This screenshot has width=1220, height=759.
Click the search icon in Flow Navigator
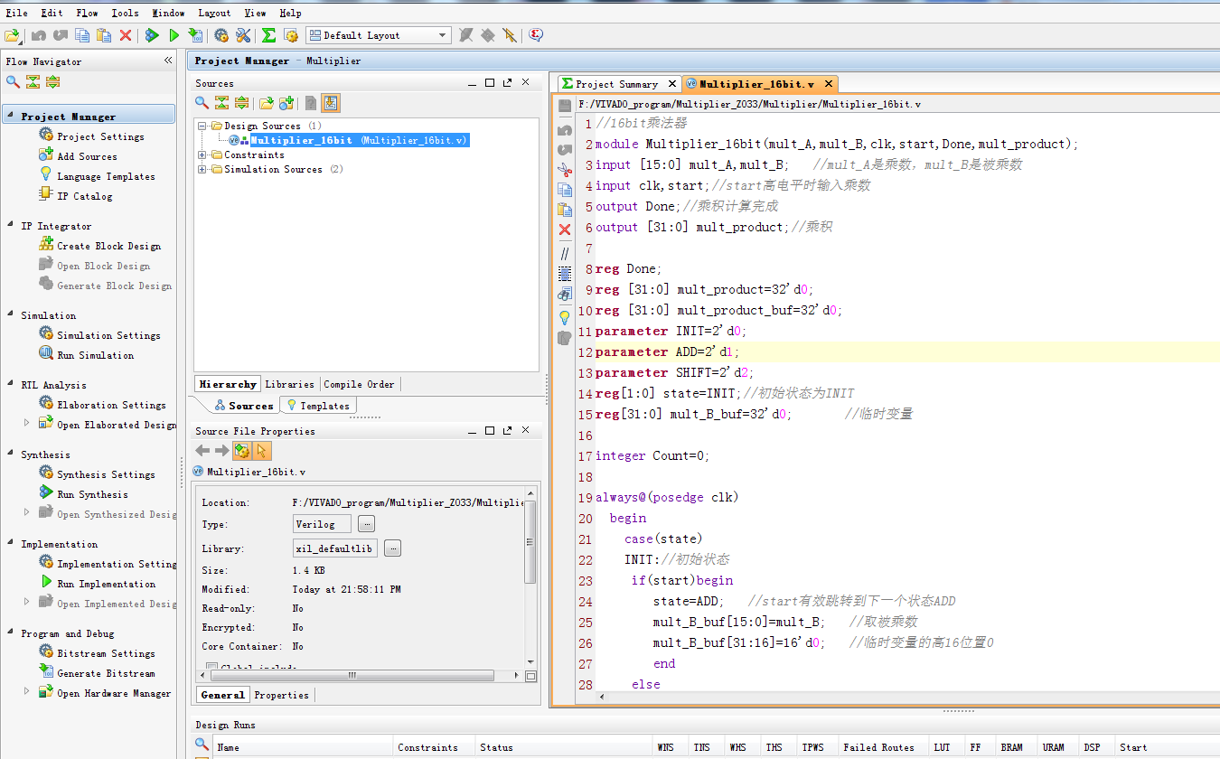[x=13, y=82]
